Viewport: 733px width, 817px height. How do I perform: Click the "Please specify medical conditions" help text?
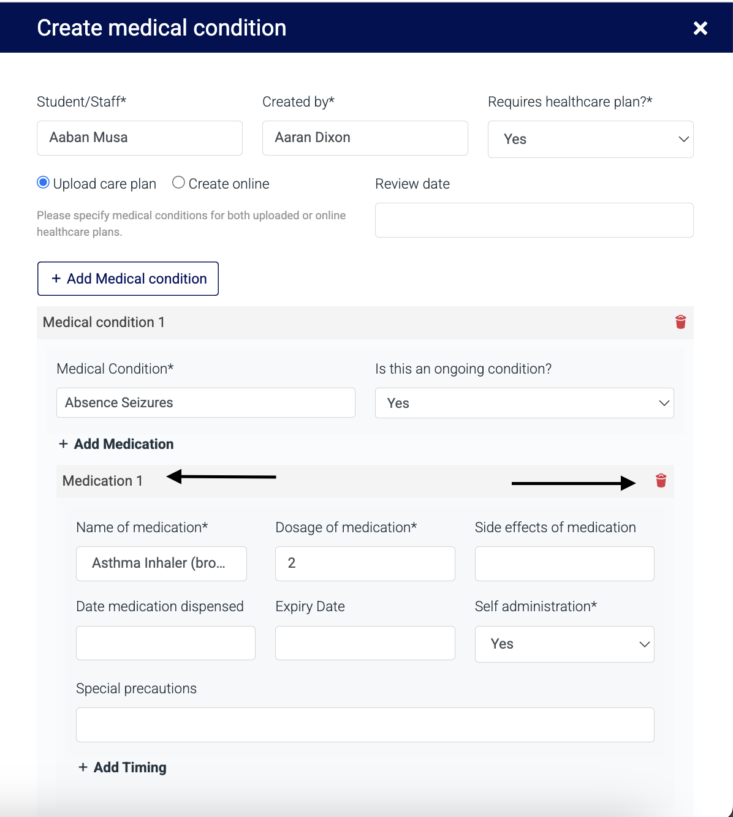click(x=191, y=224)
